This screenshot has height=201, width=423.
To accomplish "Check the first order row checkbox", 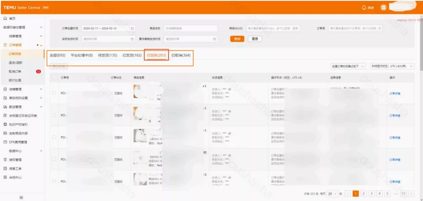I will point(54,93).
